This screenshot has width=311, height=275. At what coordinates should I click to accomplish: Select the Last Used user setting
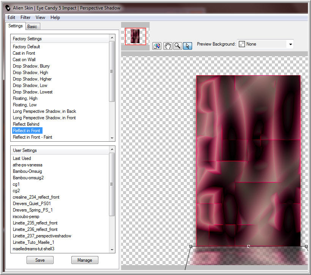pos(22,158)
